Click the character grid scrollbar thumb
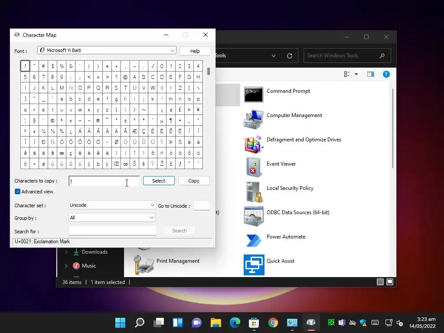 [209, 71]
